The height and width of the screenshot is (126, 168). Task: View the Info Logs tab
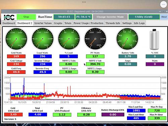(139, 23)
